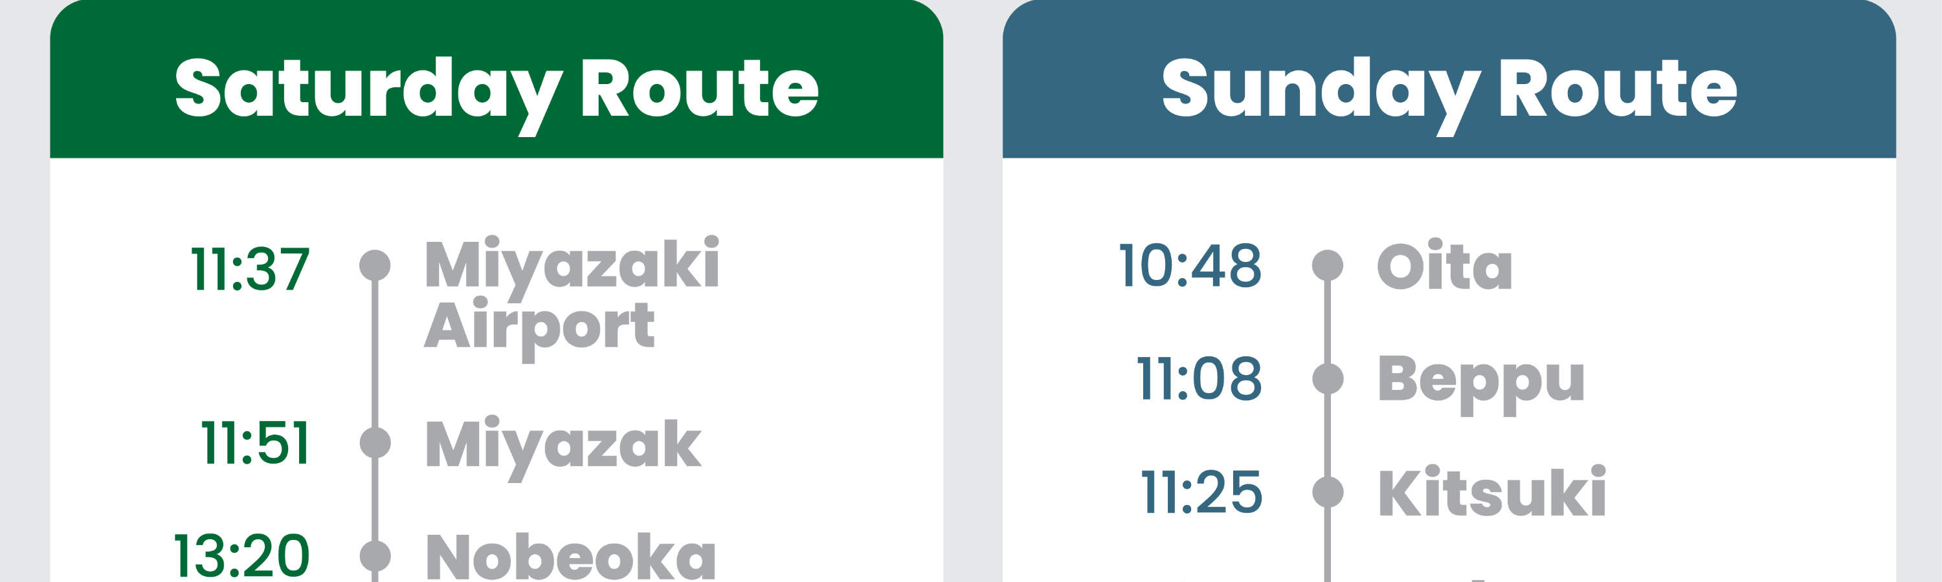Click the stop dot beside Oita

(x=1328, y=265)
